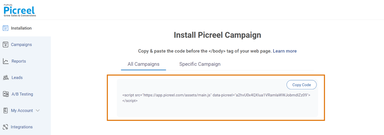384x135 pixels.
Task: Expand the My Account chevron
Action: (x=38, y=111)
